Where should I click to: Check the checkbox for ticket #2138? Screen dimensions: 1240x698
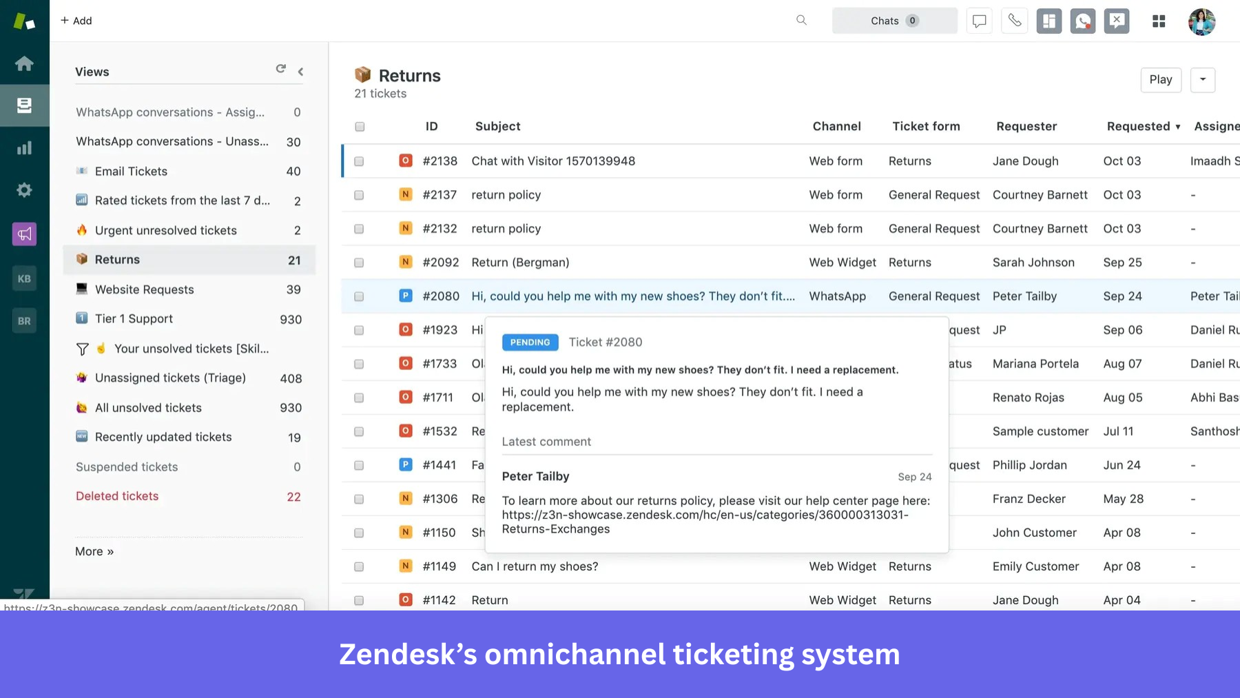pos(359,161)
